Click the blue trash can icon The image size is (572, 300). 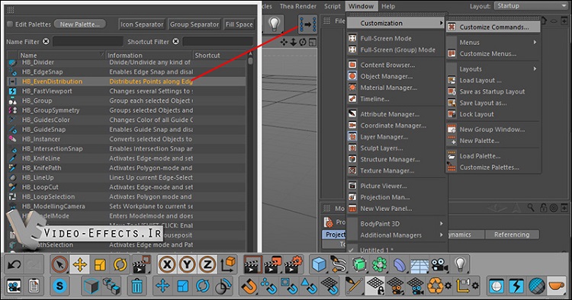tap(137, 286)
